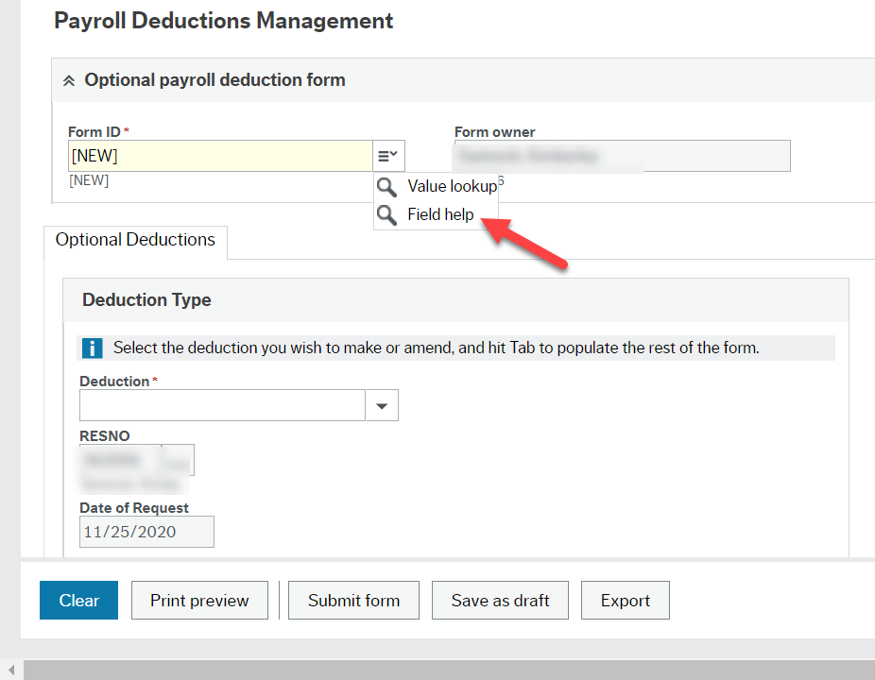Collapse the Optional payroll deduction form section
Screen dimensions: 875x680
coord(69,79)
